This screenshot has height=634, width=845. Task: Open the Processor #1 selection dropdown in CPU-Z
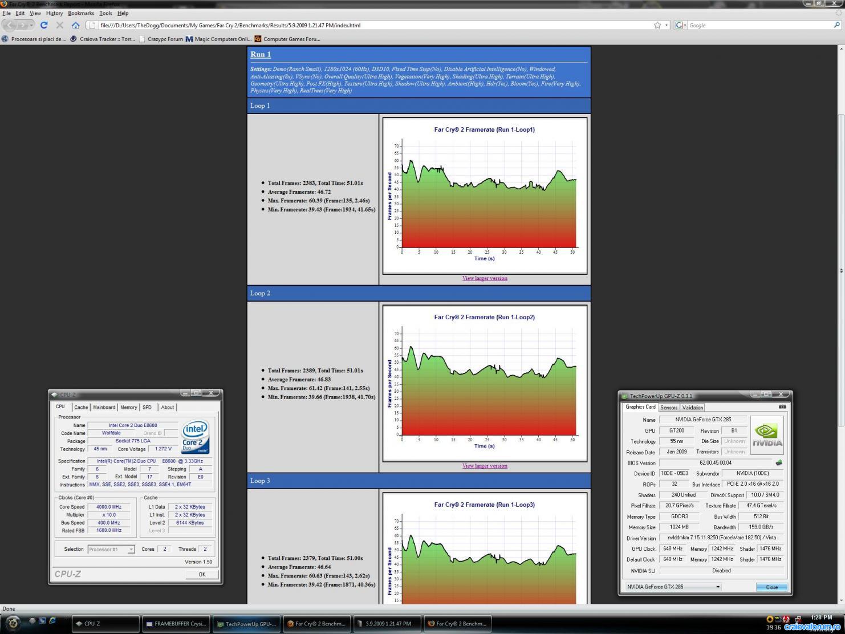pyautogui.click(x=111, y=549)
